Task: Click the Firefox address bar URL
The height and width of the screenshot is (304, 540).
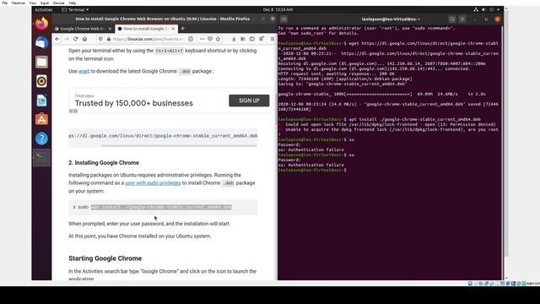Action: [148, 39]
